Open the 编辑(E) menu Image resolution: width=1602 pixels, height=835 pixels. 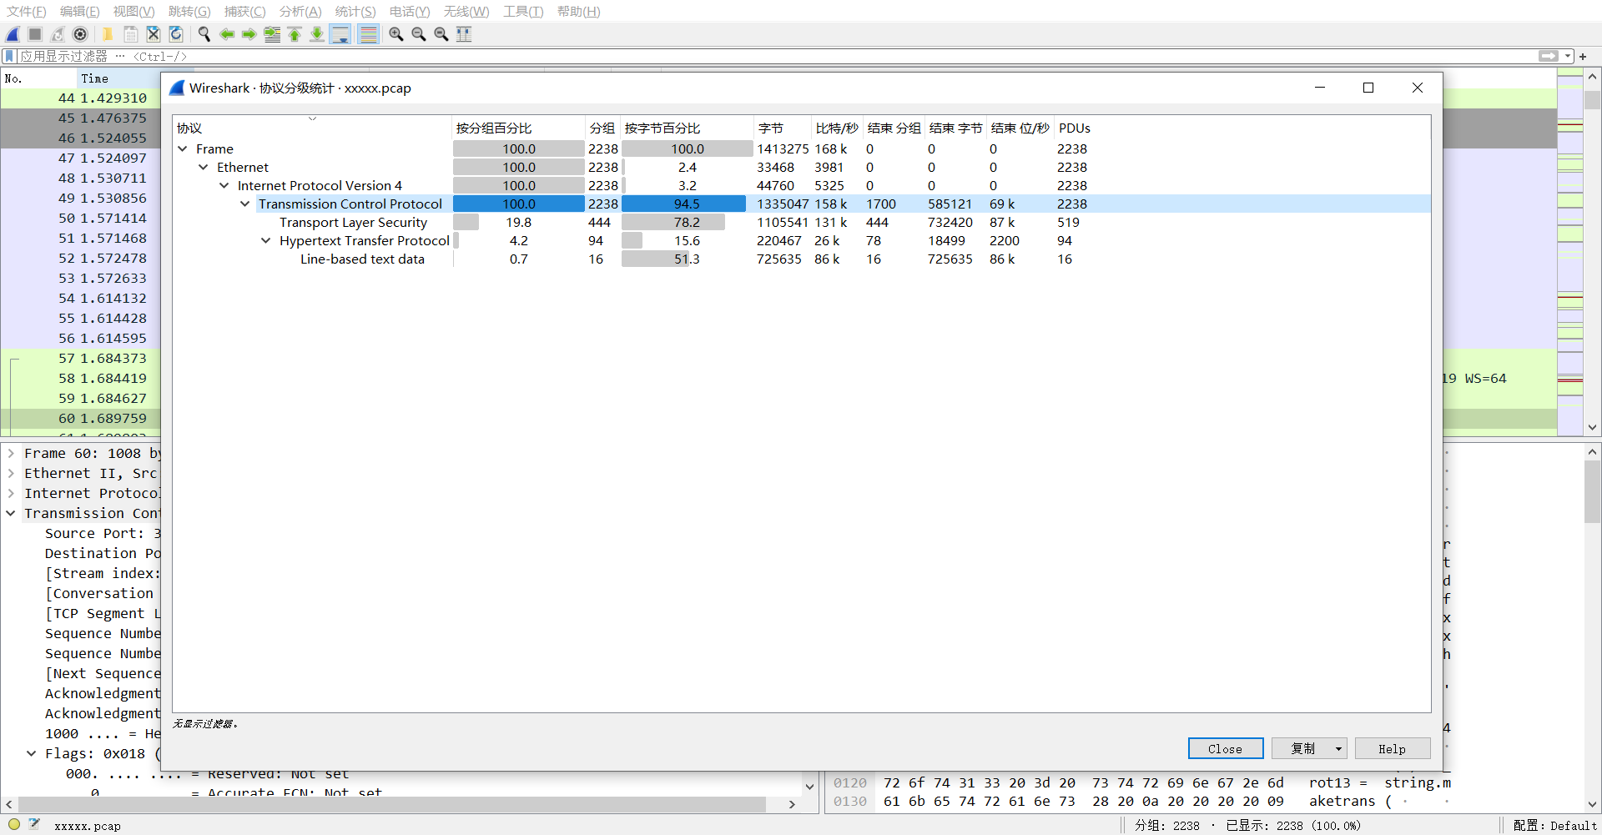80,12
